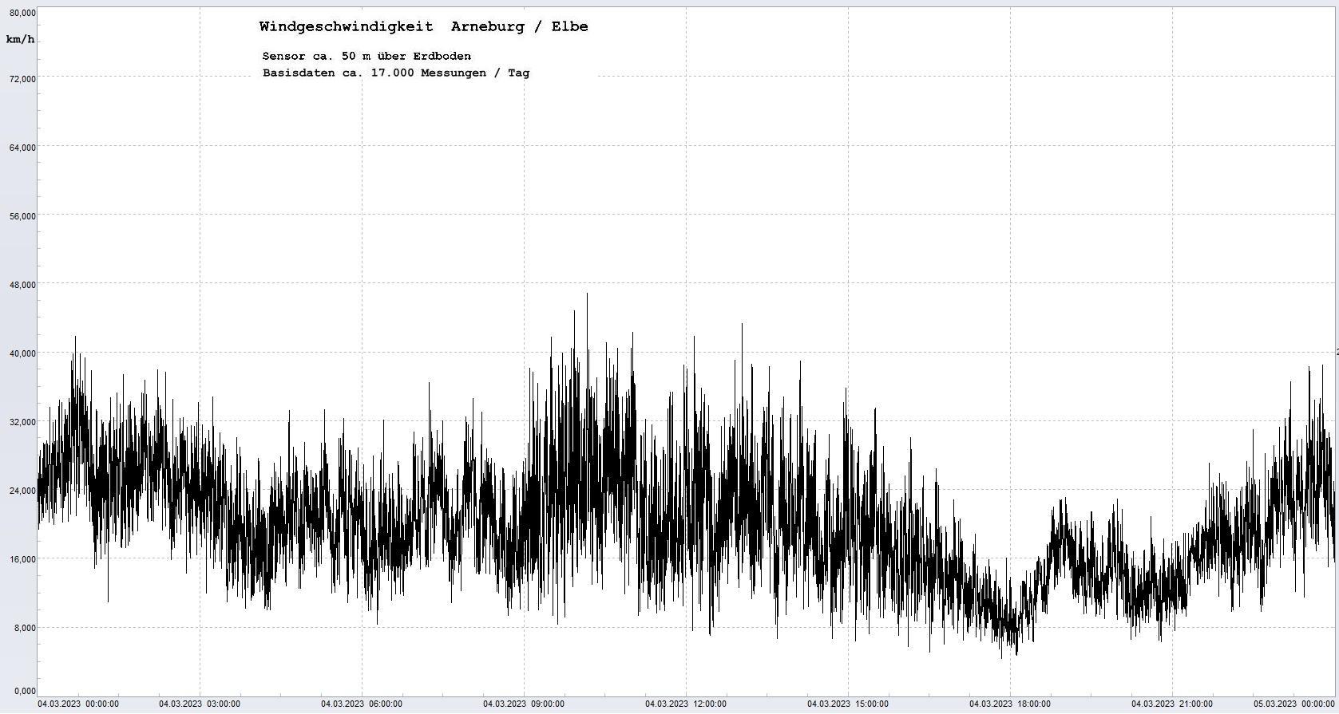Click the 0,000 y-axis origin label
The height and width of the screenshot is (714, 1339).
[x=23, y=691]
